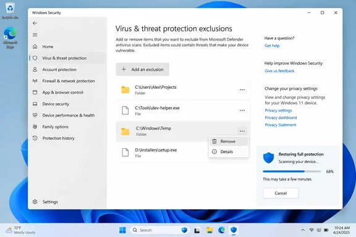The height and width of the screenshot is (237, 356).
Task: Click the file icon for dev-helper.exe
Action: pos(125,110)
